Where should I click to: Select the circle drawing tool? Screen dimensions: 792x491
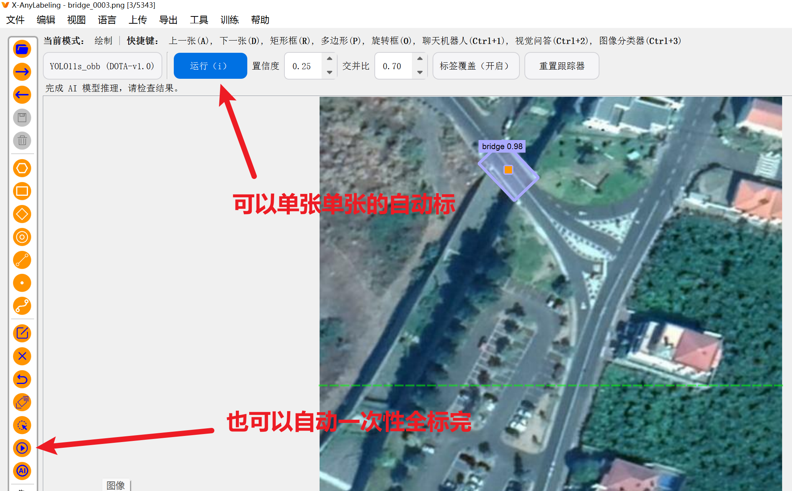[x=22, y=237]
